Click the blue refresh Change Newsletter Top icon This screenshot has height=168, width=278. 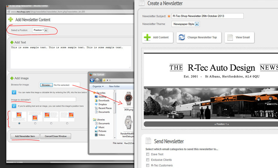tap(182, 37)
